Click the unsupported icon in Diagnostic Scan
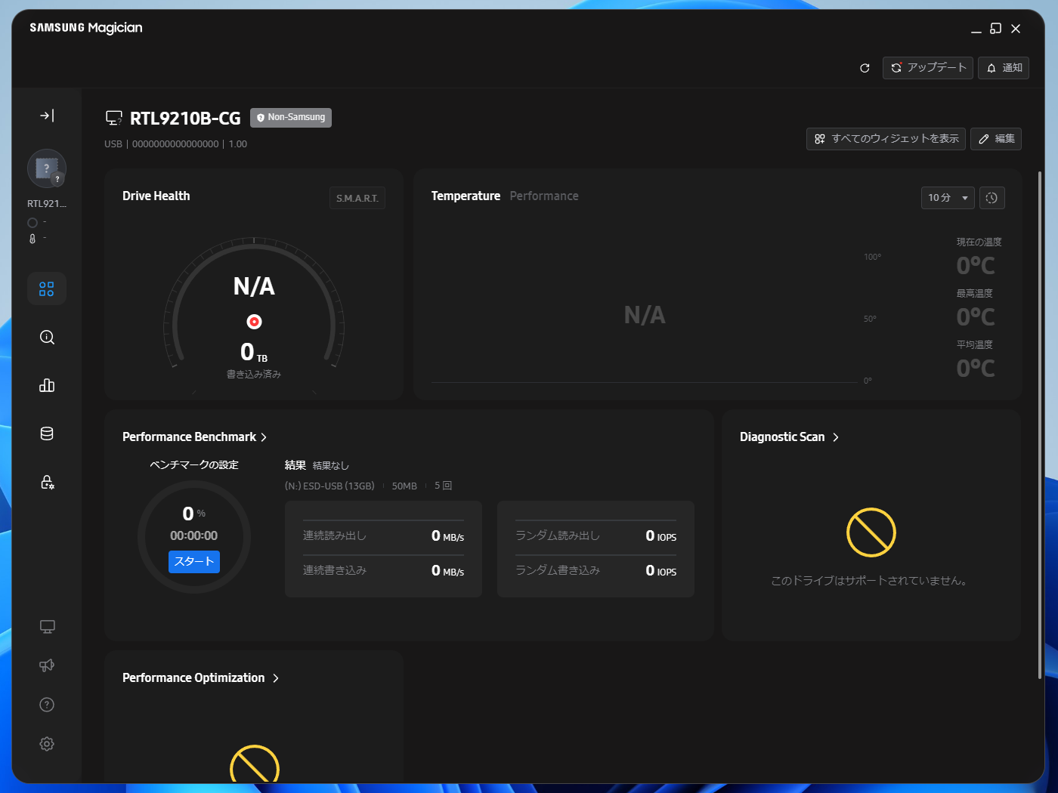Screen dimensions: 1058x793 tap(871, 532)
